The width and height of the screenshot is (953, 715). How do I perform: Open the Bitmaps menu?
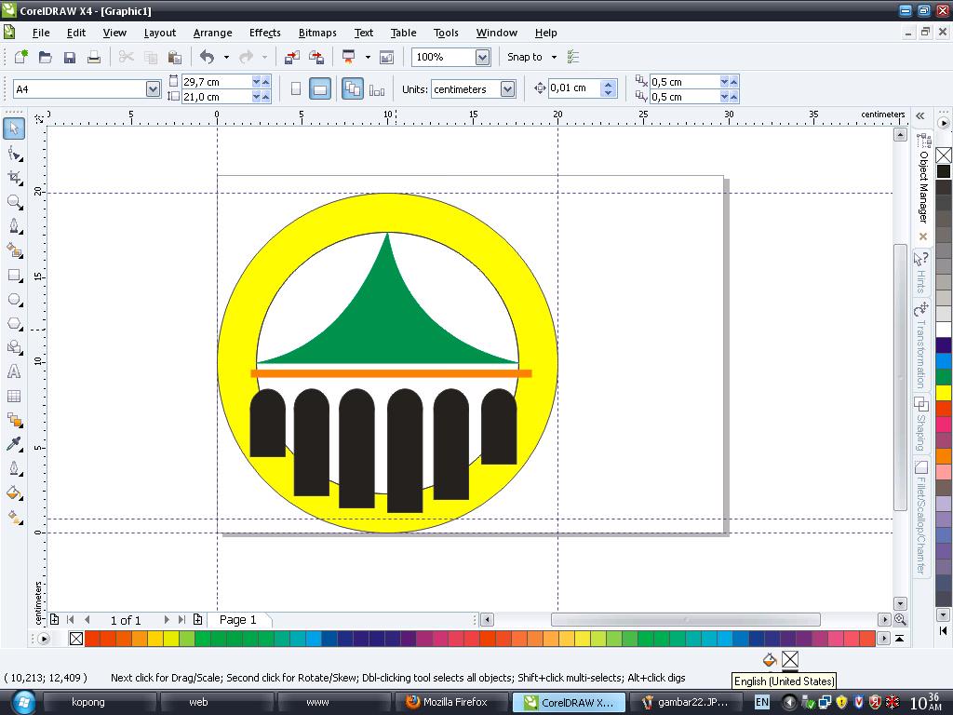pyautogui.click(x=317, y=33)
